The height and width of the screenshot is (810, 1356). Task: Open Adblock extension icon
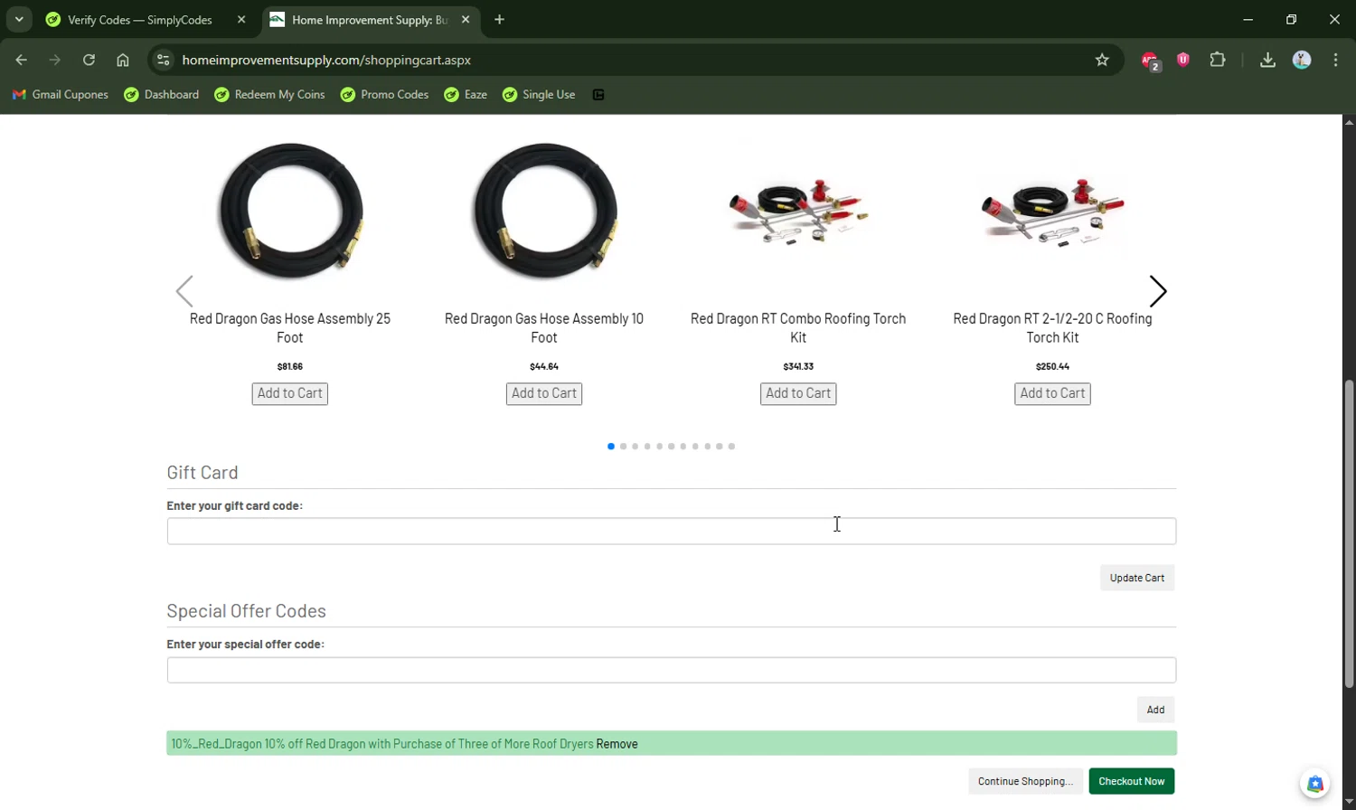tap(1150, 60)
